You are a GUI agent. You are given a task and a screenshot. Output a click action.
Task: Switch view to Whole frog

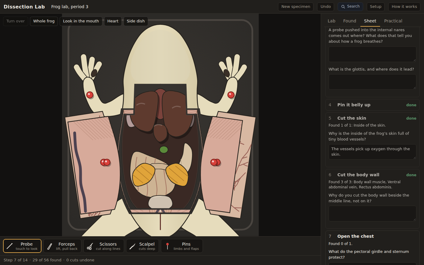(x=44, y=21)
